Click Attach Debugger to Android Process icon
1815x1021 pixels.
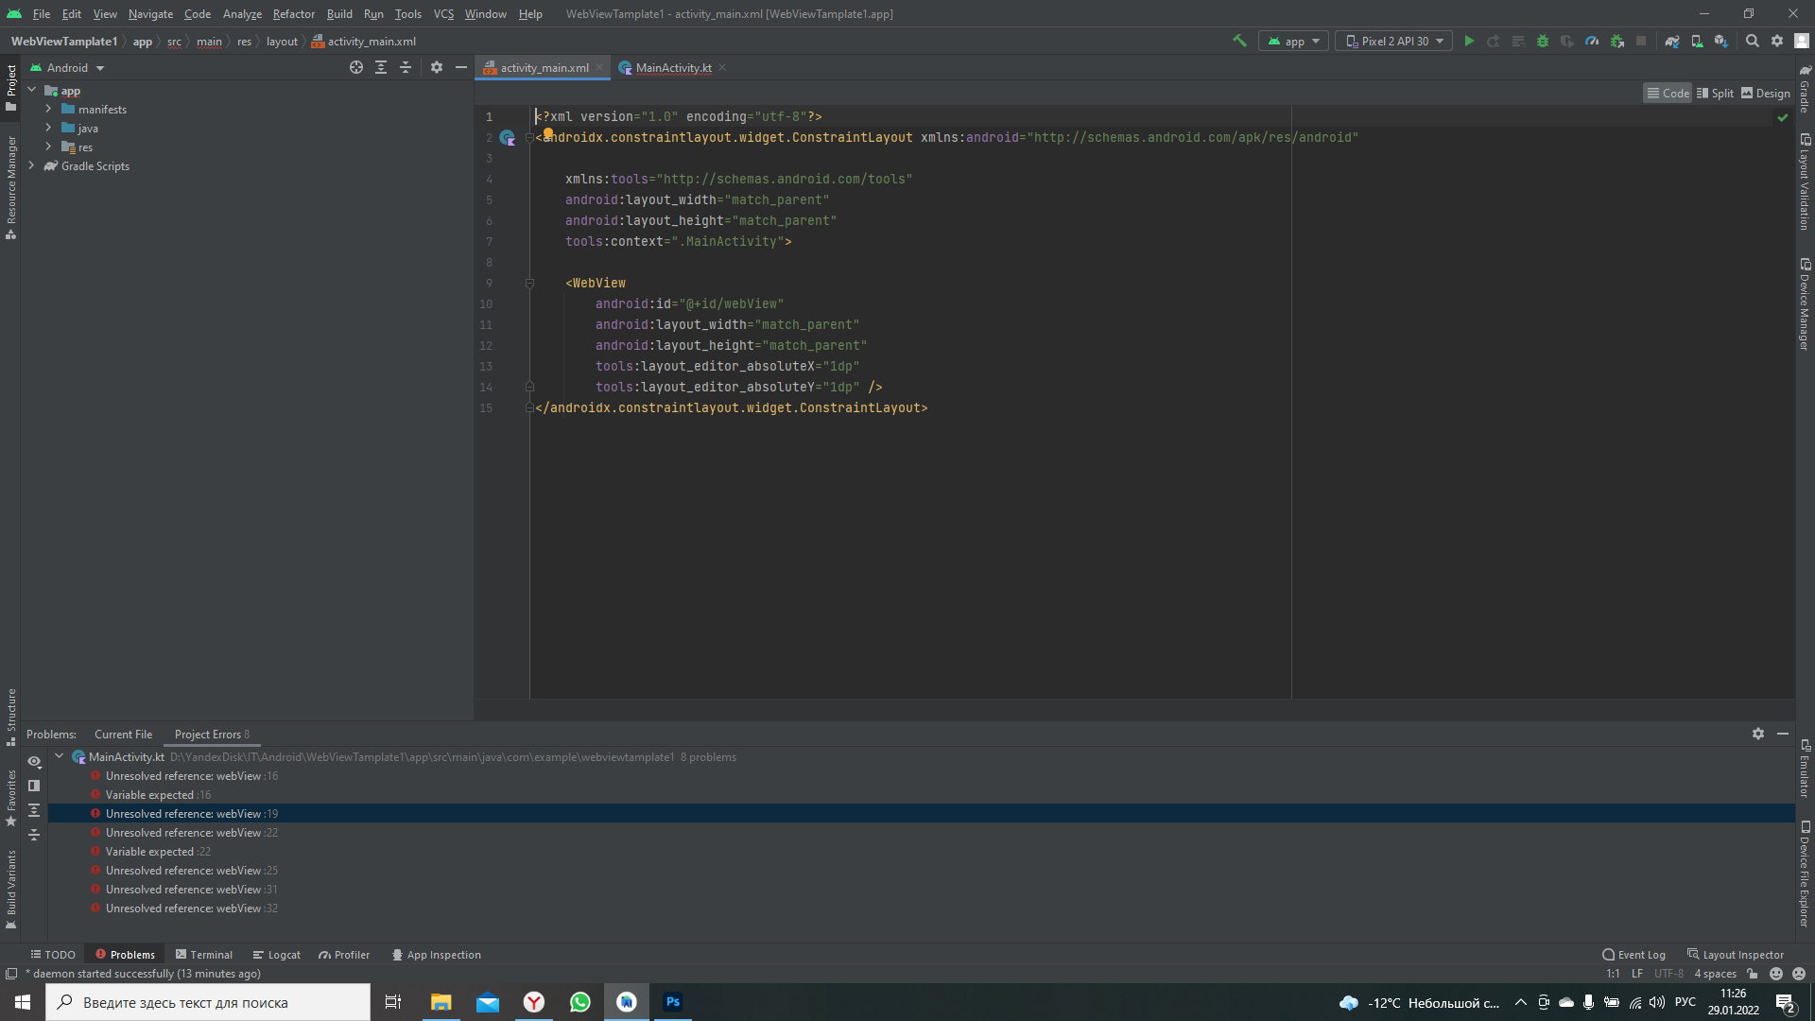coord(1617,41)
